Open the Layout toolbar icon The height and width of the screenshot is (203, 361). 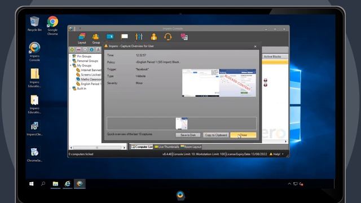82,38
